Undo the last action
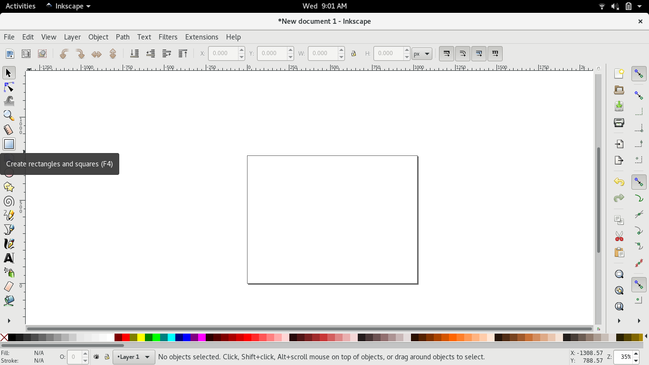Image resolution: width=649 pixels, height=365 pixels. (x=619, y=182)
